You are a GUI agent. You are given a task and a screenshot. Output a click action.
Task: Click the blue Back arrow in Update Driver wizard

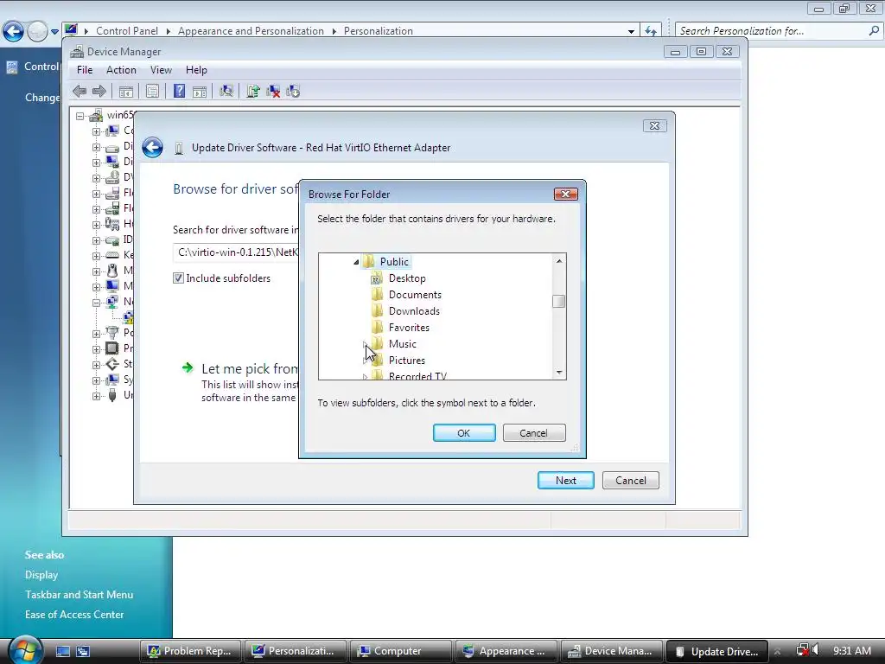point(152,147)
